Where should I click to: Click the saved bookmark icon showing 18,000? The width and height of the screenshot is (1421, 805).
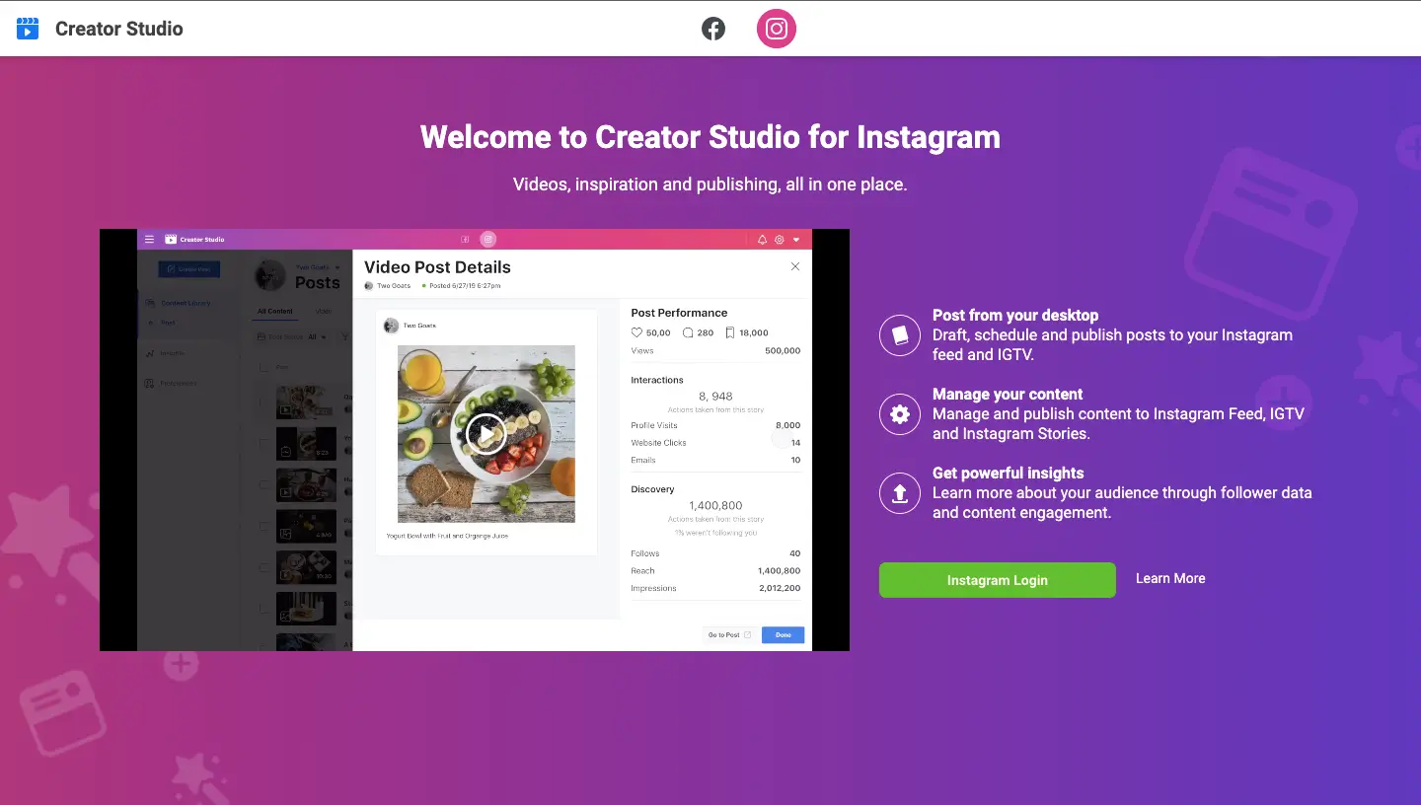point(730,332)
